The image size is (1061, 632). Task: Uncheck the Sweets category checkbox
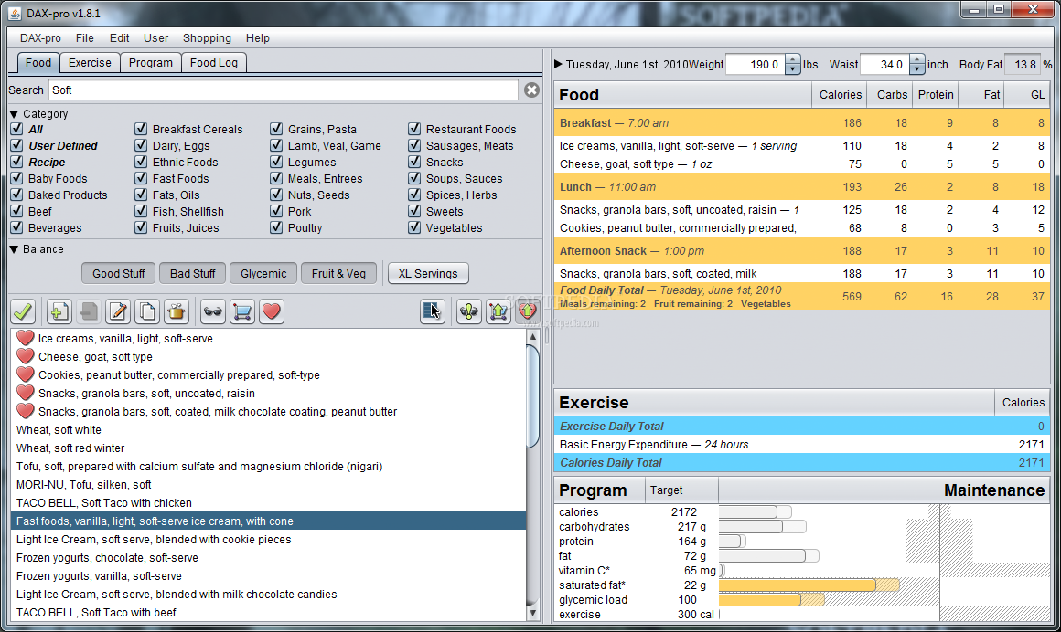[414, 211]
